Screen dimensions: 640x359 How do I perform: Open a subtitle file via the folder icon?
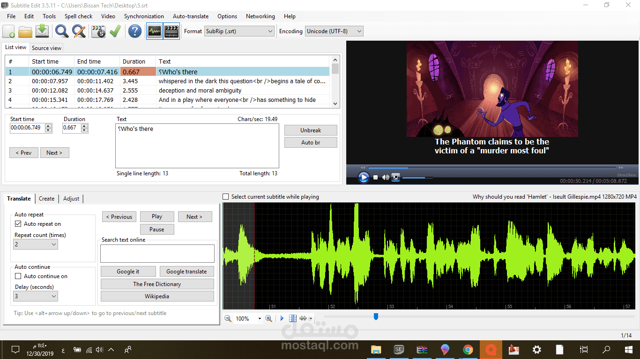[25, 31]
